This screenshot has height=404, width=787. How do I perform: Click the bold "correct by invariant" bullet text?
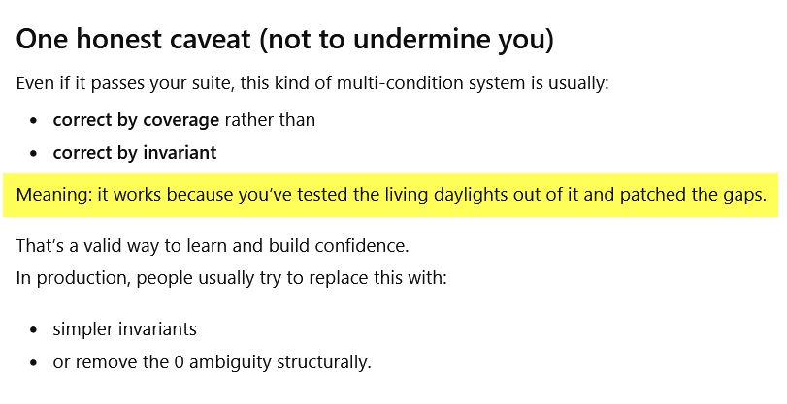click(x=134, y=153)
